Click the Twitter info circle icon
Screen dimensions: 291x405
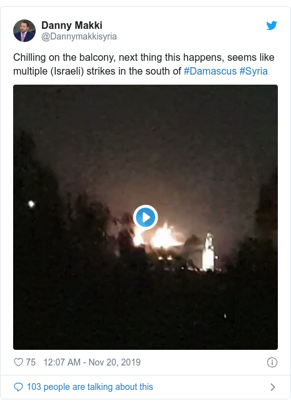coord(272,362)
